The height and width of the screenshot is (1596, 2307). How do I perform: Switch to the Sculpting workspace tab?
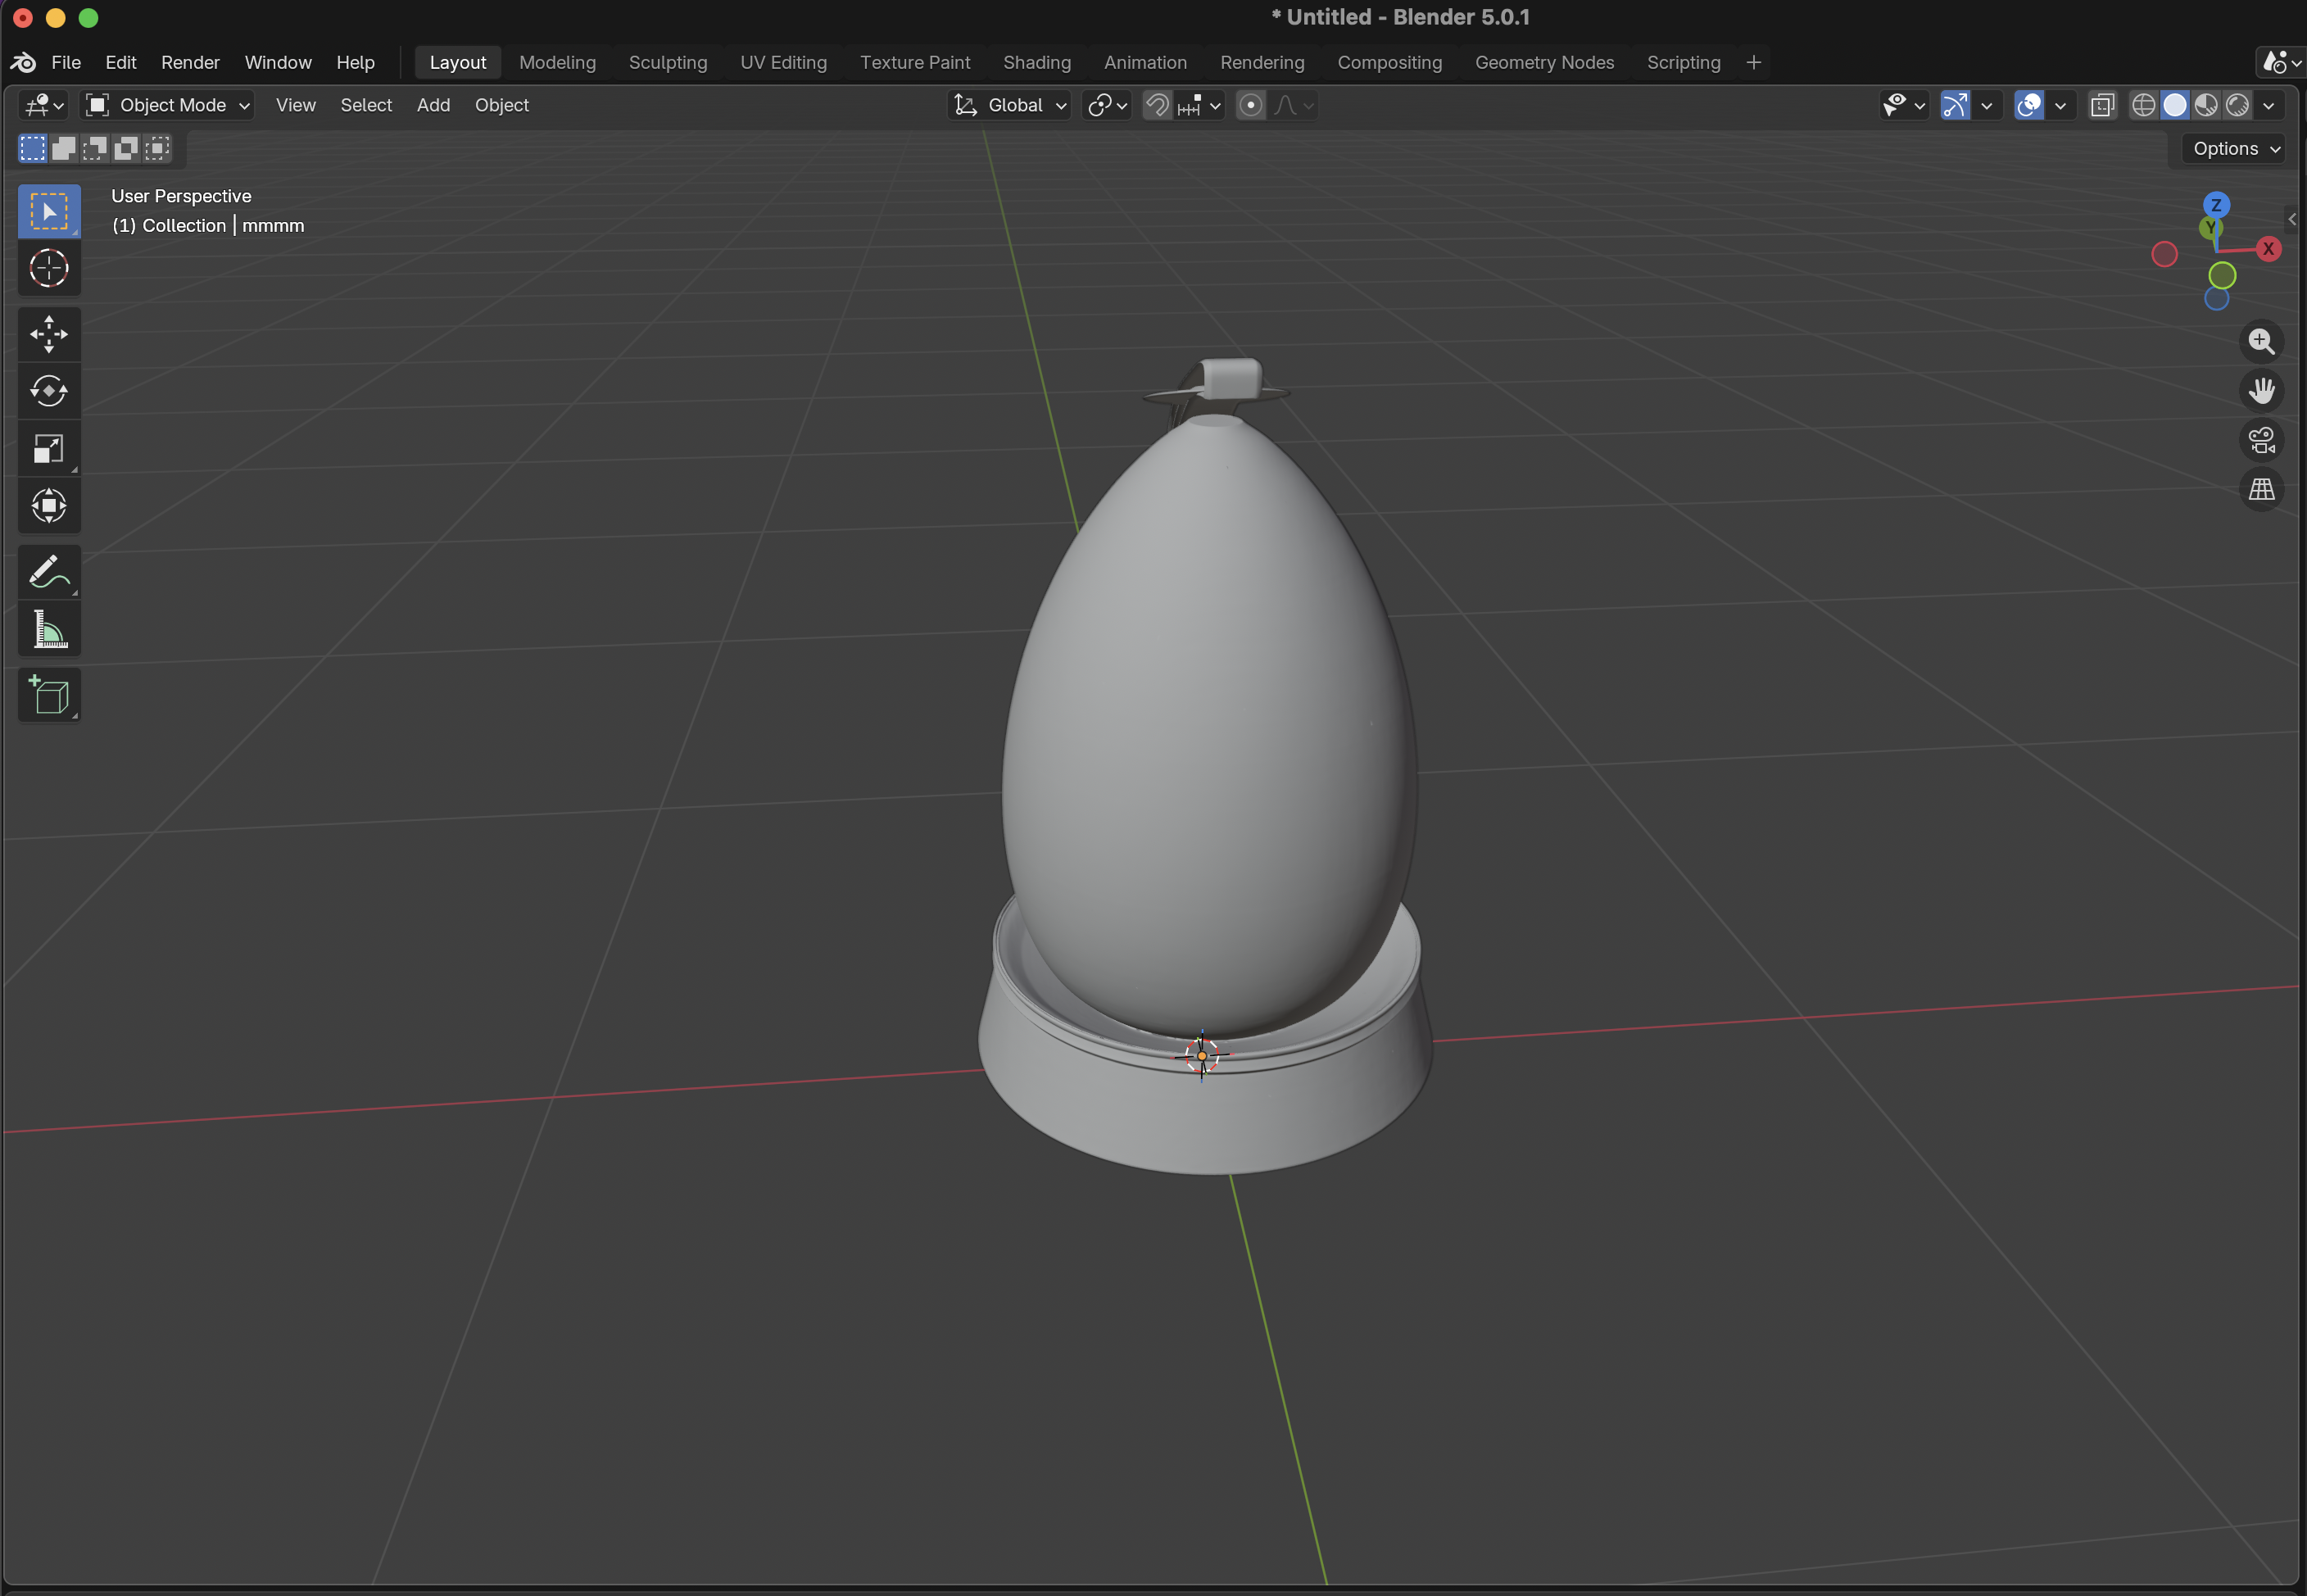pyautogui.click(x=668, y=62)
